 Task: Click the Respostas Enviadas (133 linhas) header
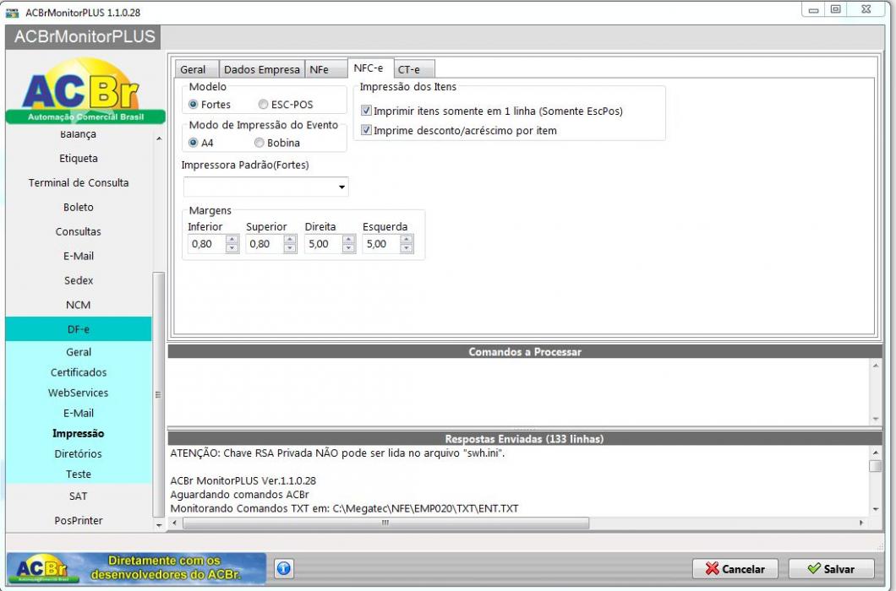click(x=525, y=438)
